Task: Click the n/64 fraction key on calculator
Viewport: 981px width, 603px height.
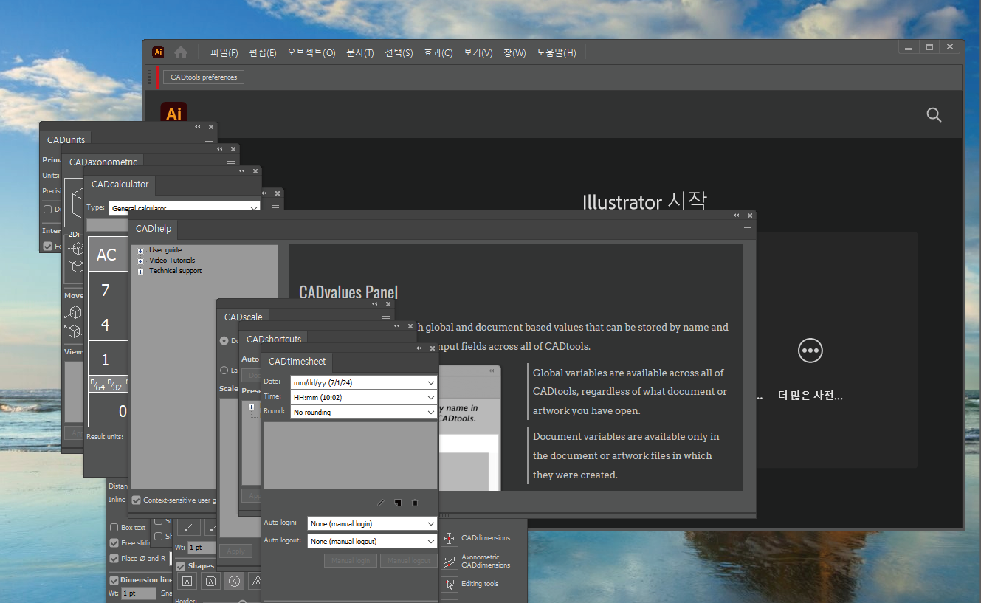Action: [97, 384]
